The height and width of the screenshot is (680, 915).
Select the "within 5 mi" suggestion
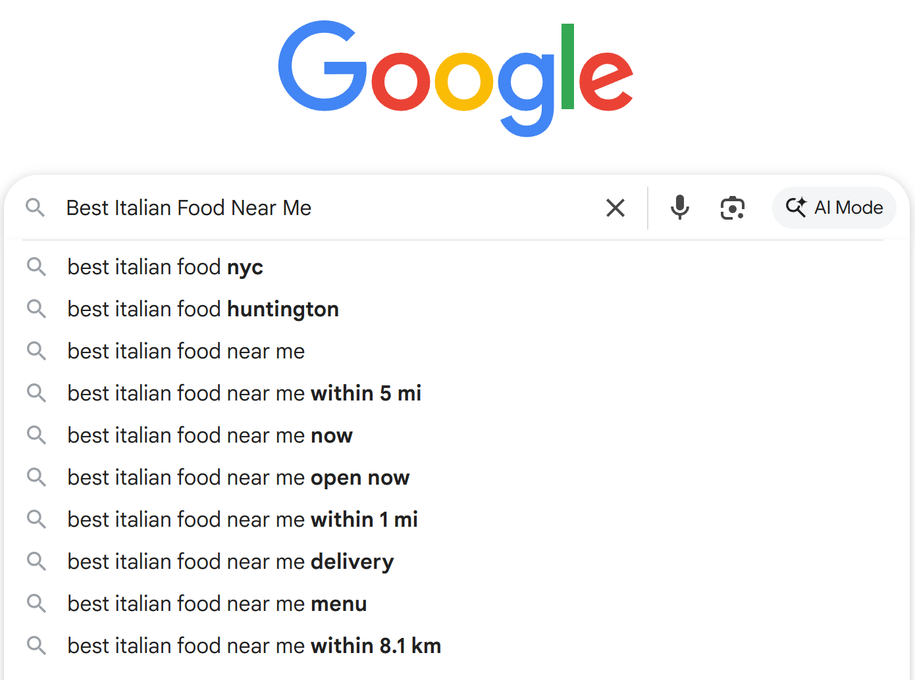(244, 393)
